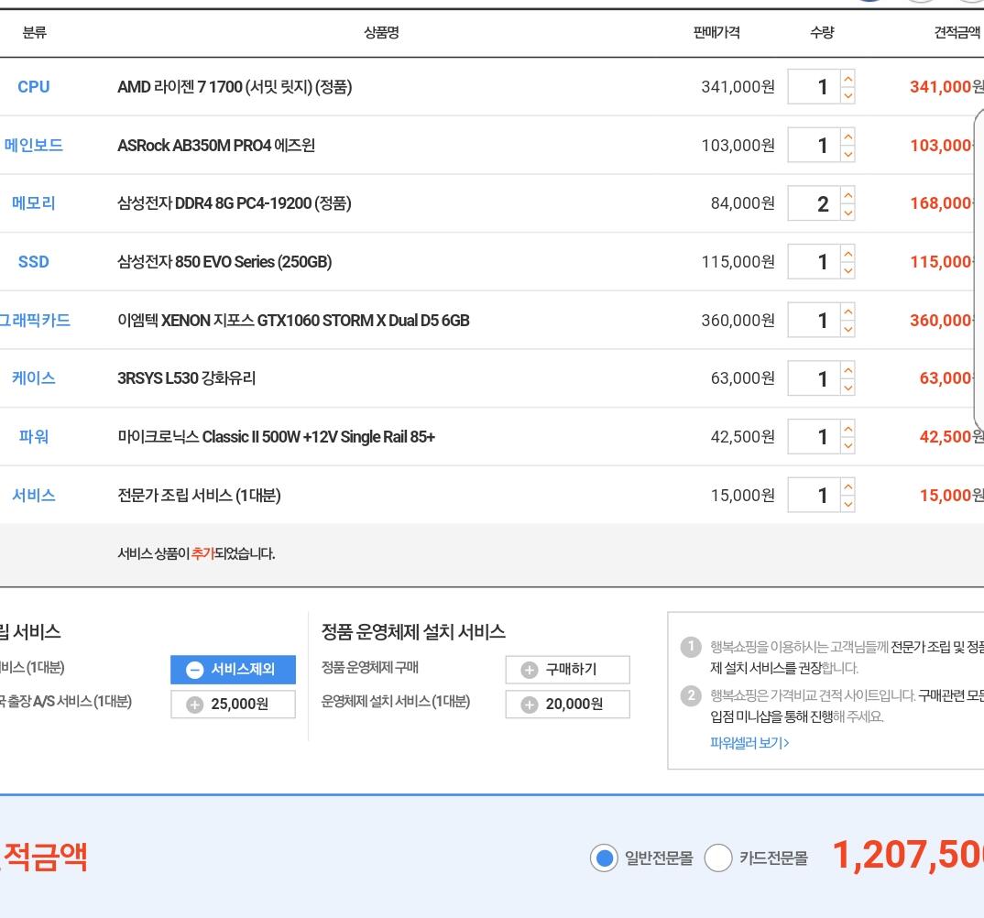Increase 메모리 quantity with up arrow
Screen dimensions: 984x918
[x=847, y=195]
